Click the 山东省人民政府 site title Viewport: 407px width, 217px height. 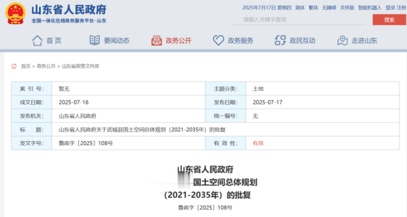pyautogui.click(x=69, y=10)
